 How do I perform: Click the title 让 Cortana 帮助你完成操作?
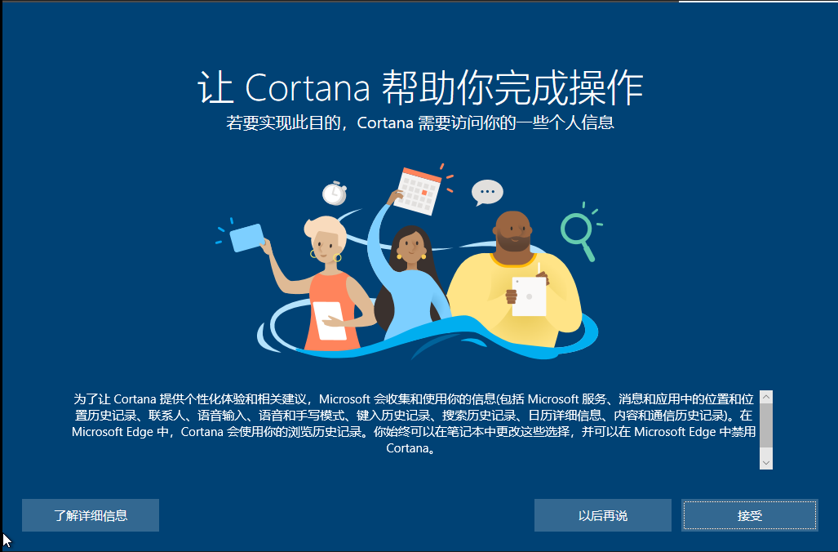coord(420,87)
